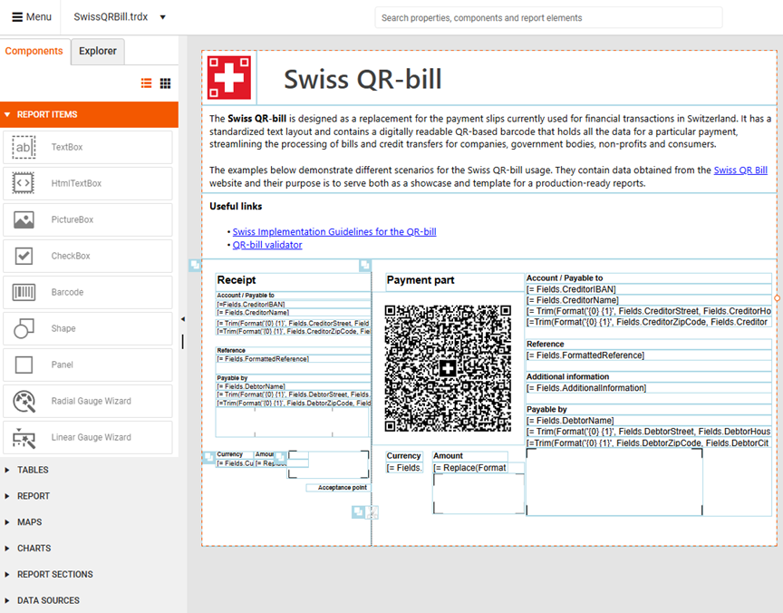The width and height of the screenshot is (783, 613).
Task: Select the HtmlTextBox component
Action: (87, 183)
